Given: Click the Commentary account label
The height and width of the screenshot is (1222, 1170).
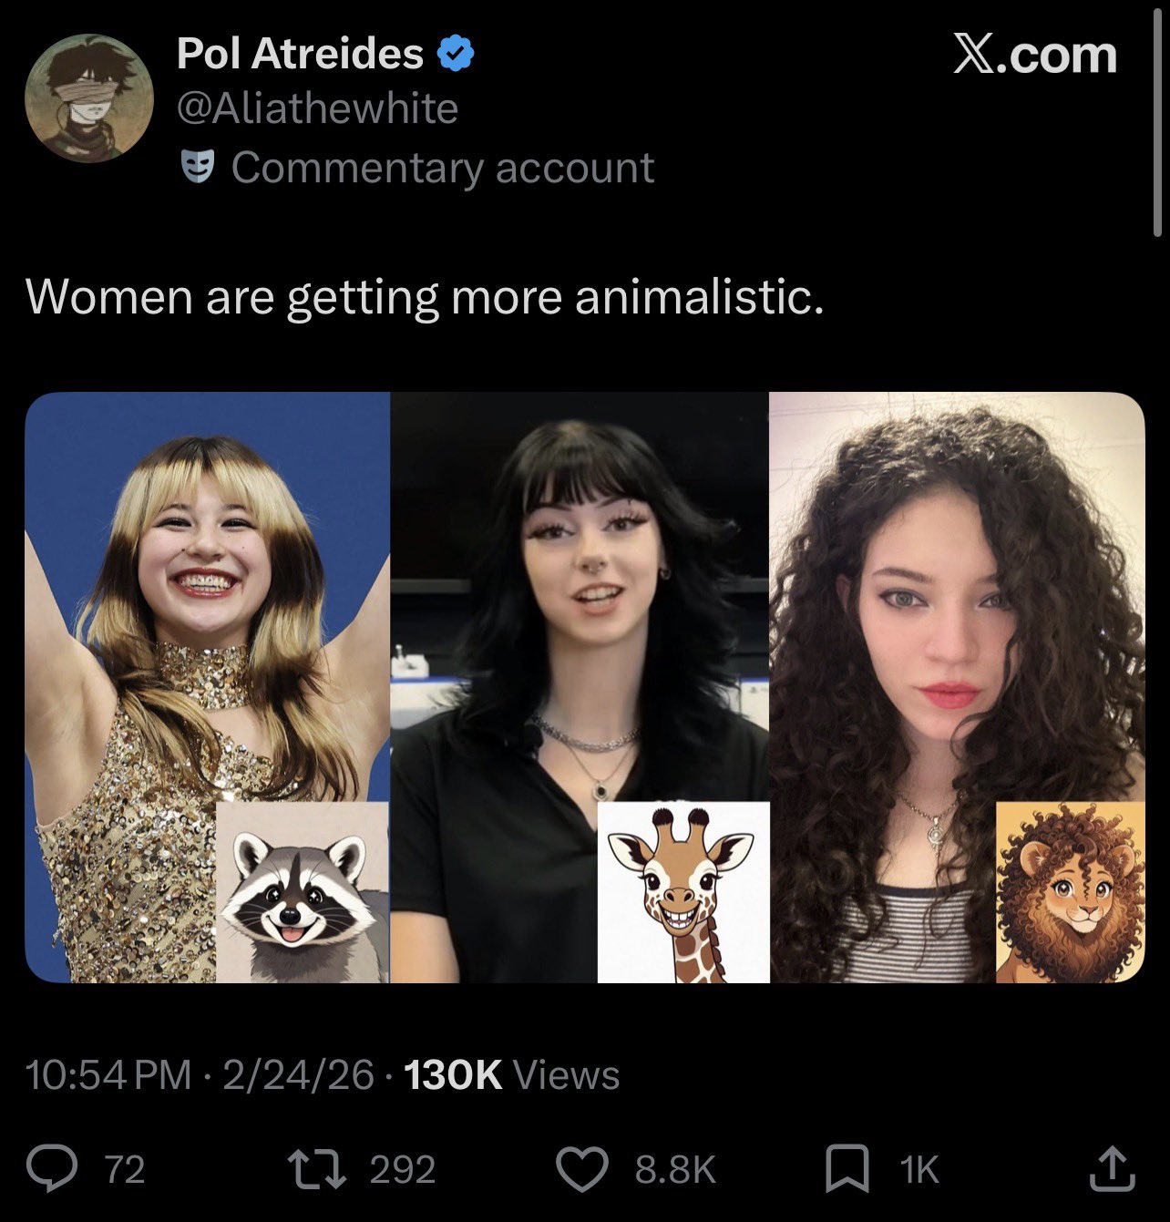Looking at the screenshot, I should click(x=443, y=168).
